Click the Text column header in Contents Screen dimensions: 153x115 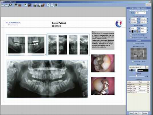click(x=143, y=82)
